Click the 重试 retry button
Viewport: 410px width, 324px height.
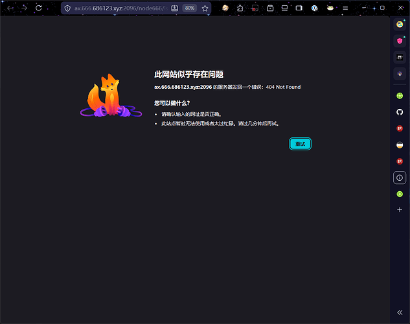pos(300,144)
